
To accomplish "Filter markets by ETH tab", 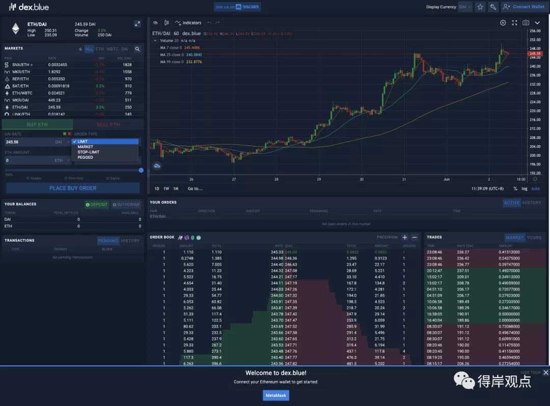I will coord(100,49).
